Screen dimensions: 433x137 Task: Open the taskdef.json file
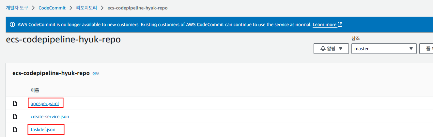point(43,129)
